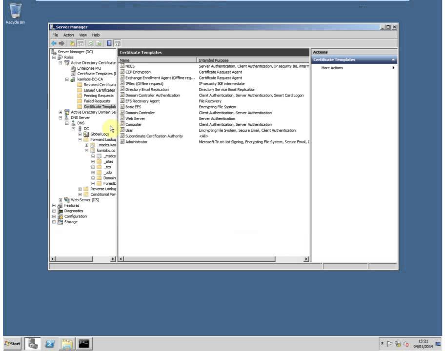Viewport: 445px width, 351px height.
Task: Launch PowerShell from the taskbar
Action: (x=50, y=344)
